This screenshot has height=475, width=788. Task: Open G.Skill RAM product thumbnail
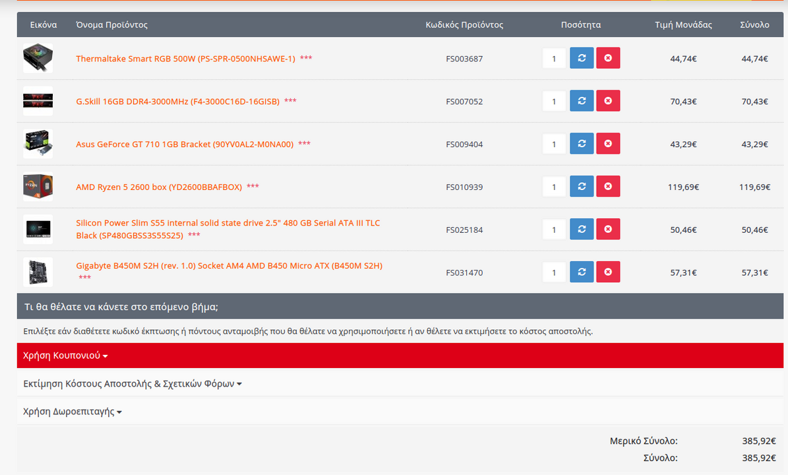[x=38, y=101]
